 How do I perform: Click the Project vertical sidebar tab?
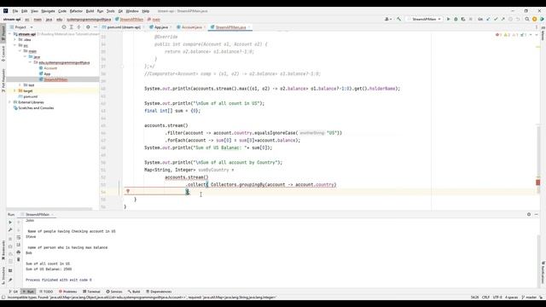tap(3, 33)
